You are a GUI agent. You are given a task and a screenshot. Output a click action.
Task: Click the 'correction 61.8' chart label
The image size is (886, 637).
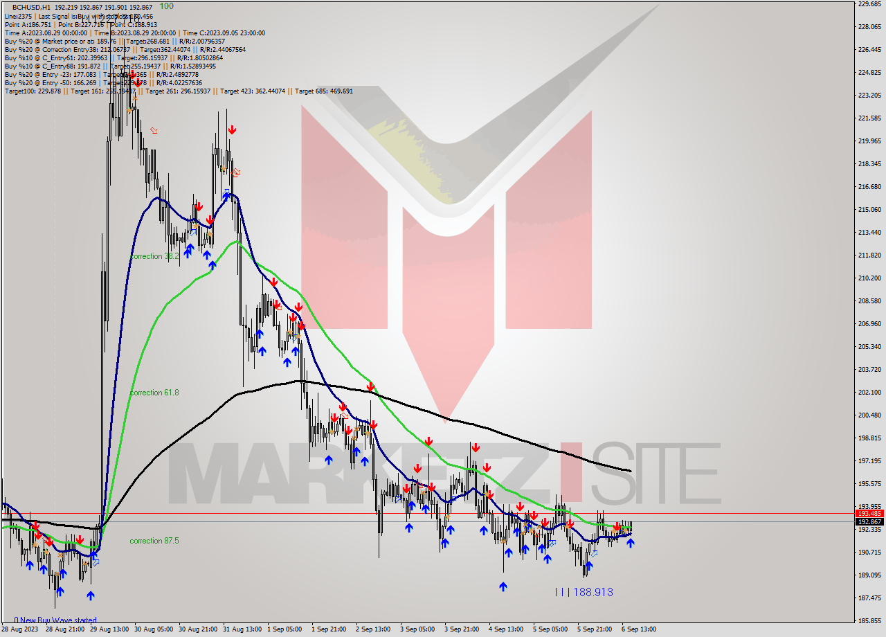(x=154, y=393)
